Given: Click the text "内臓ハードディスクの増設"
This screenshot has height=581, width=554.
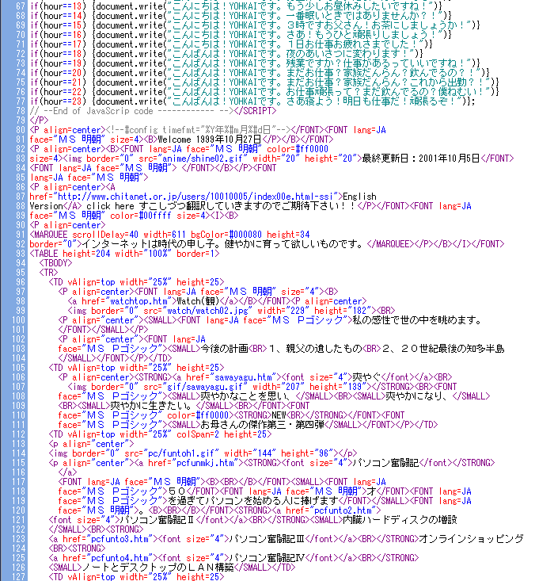Looking at the screenshot, I should point(400,520).
